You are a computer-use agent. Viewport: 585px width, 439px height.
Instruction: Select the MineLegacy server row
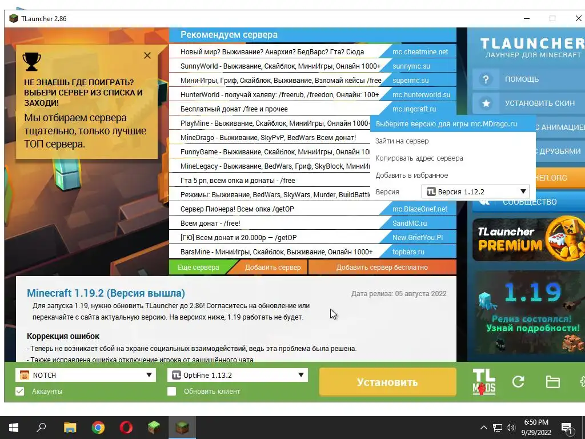tap(270, 166)
